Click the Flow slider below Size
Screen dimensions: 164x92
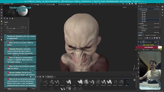(15, 32)
